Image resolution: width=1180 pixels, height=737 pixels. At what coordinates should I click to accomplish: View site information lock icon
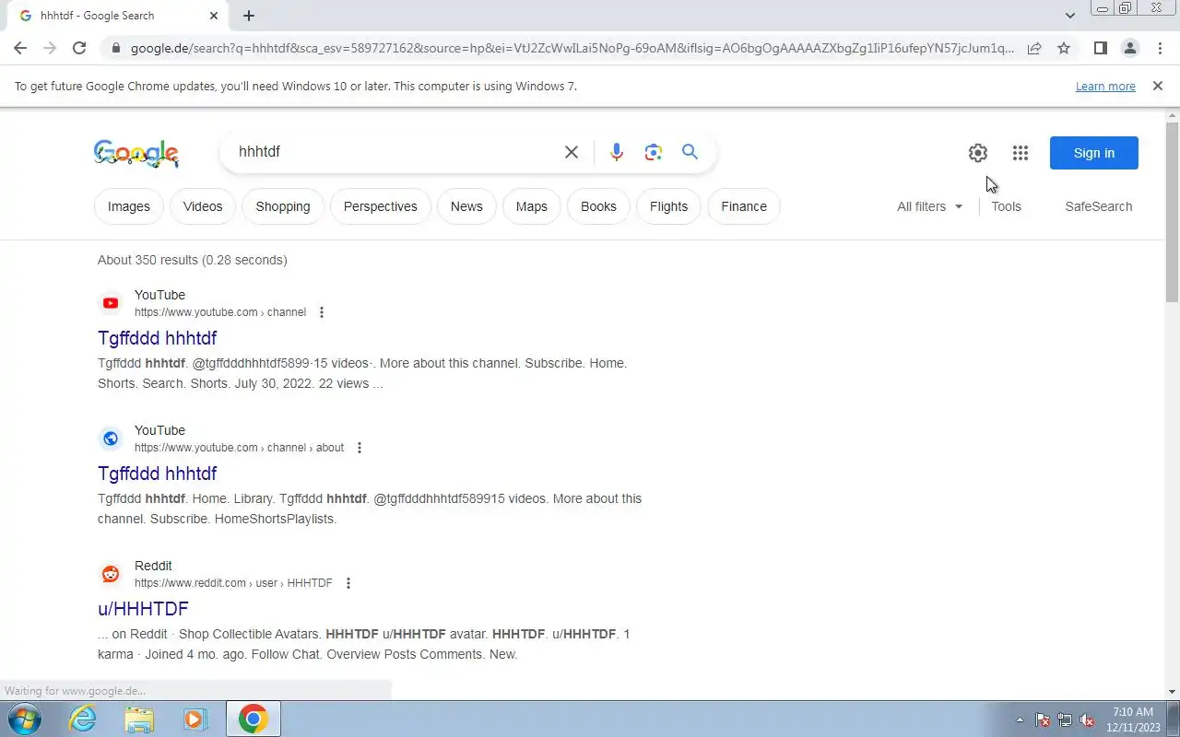(114, 48)
